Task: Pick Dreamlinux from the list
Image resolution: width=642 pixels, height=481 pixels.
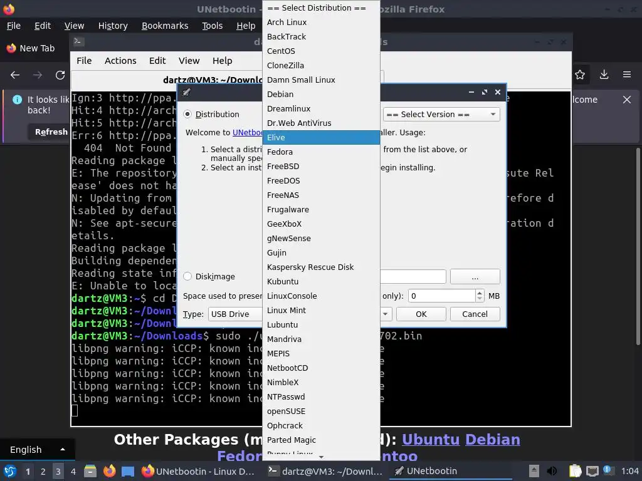Action: [x=321, y=109]
